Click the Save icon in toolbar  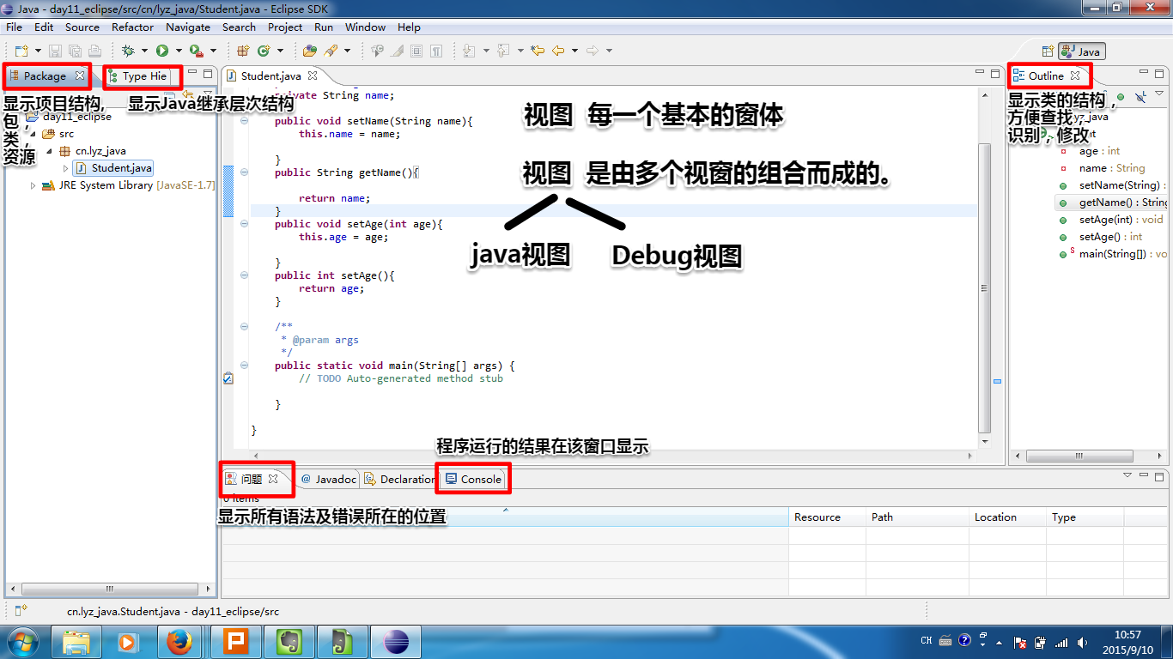(x=55, y=51)
